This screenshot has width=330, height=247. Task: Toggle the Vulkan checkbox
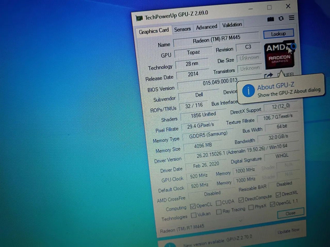[x=194, y=215]
